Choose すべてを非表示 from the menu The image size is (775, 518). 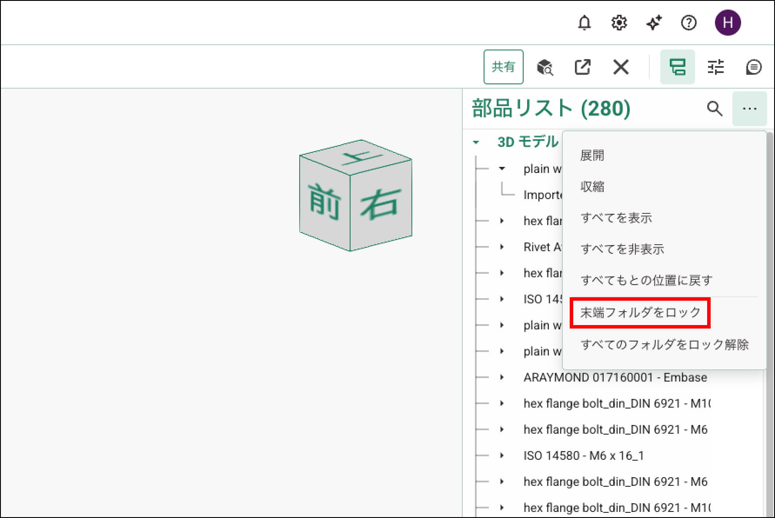click(x=622, y=249)
